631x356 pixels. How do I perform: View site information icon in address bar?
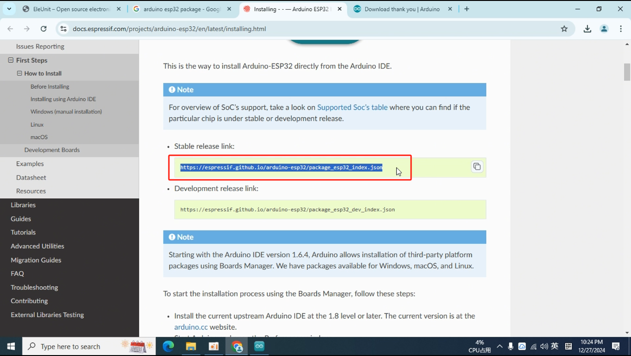pos(64,29)
